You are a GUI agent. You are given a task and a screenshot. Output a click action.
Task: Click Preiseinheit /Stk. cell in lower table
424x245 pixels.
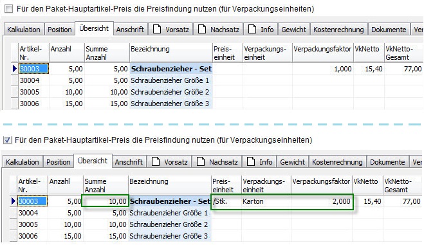[x=226, y=201]
